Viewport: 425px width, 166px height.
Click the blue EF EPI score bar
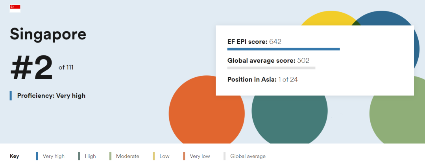pyautogui.click(x=283, y=49)
